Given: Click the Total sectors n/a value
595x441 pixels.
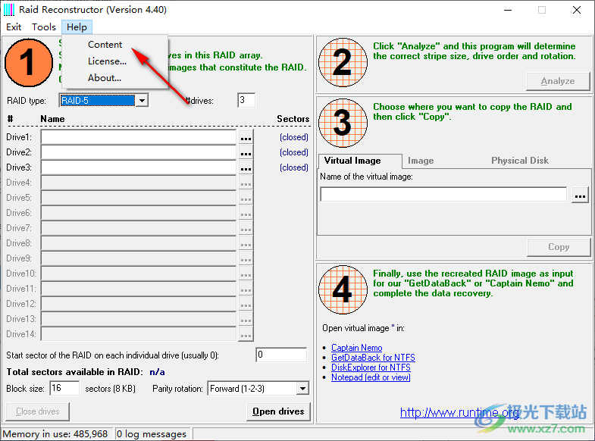Looking at the screenshot, I should [x=157, y=372].
